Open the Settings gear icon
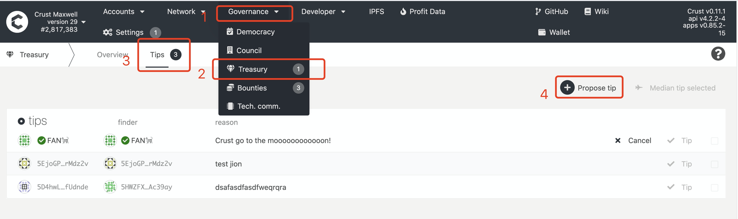 [108, 33]
